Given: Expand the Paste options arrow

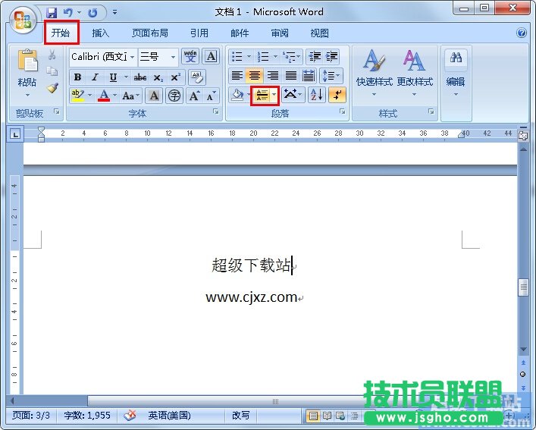Looking at the screenshot, I should click(x=27, y=96).
